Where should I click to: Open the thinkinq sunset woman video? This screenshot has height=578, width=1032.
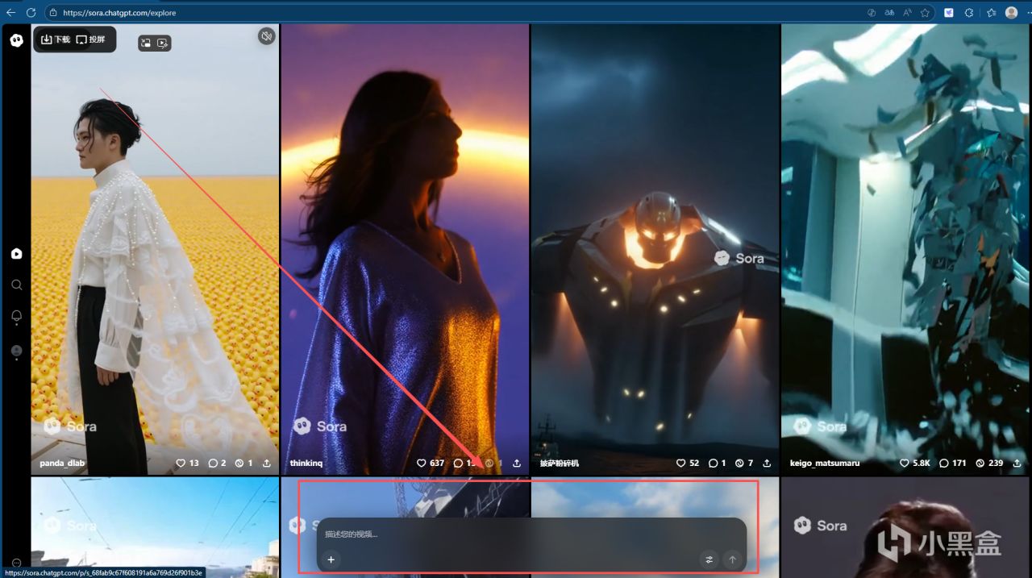click(x=405, y=249)
